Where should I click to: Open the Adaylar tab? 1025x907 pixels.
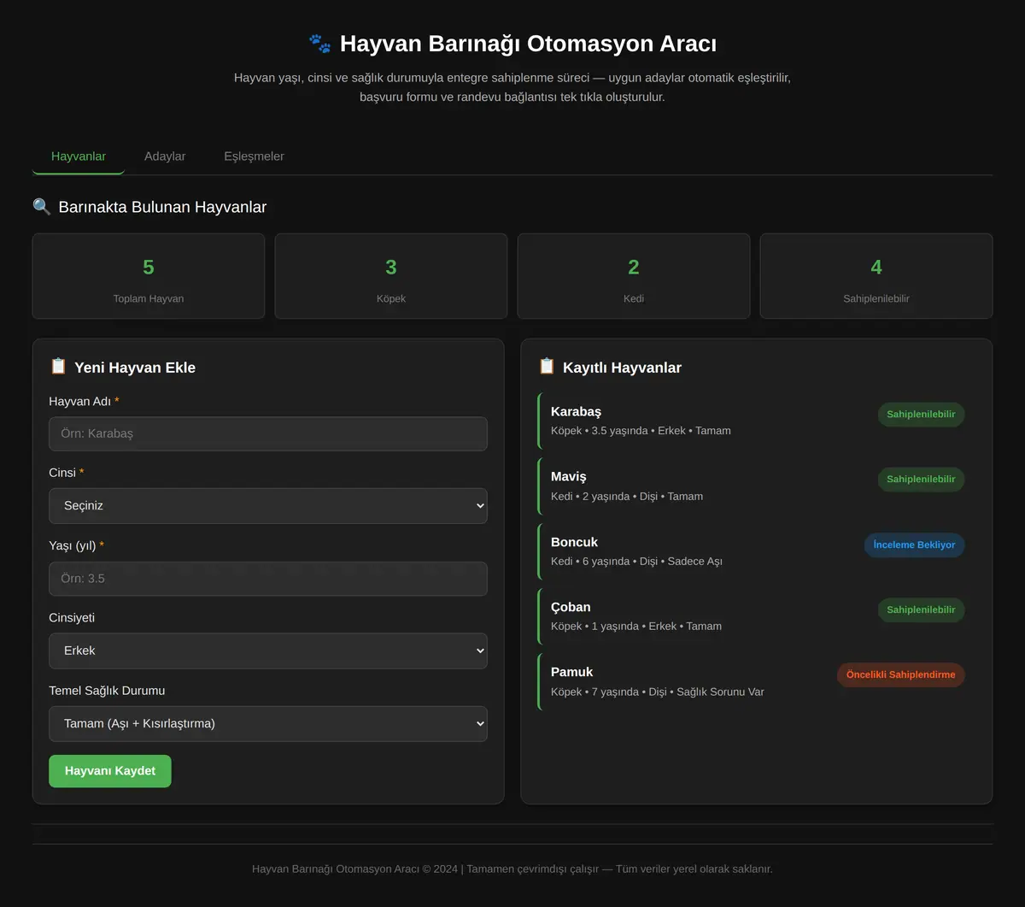[165, 156]
